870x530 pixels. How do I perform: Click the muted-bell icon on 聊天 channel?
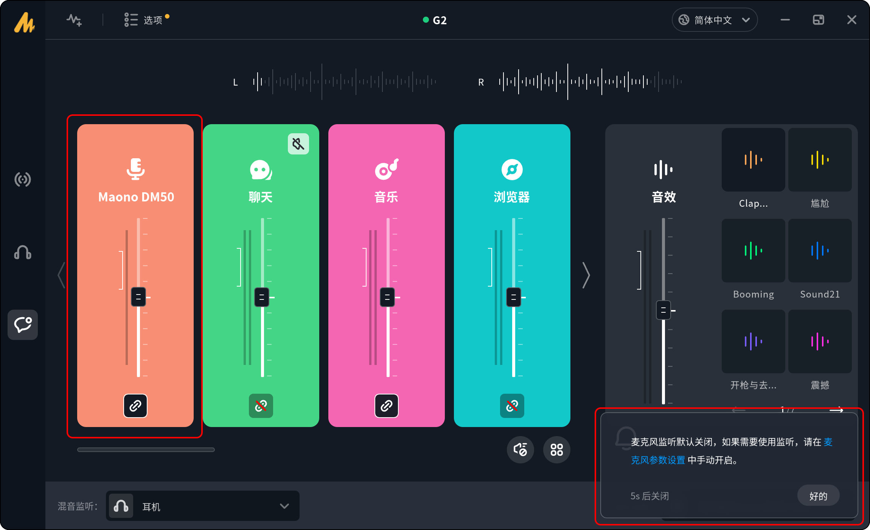click(x=298, y=144)
